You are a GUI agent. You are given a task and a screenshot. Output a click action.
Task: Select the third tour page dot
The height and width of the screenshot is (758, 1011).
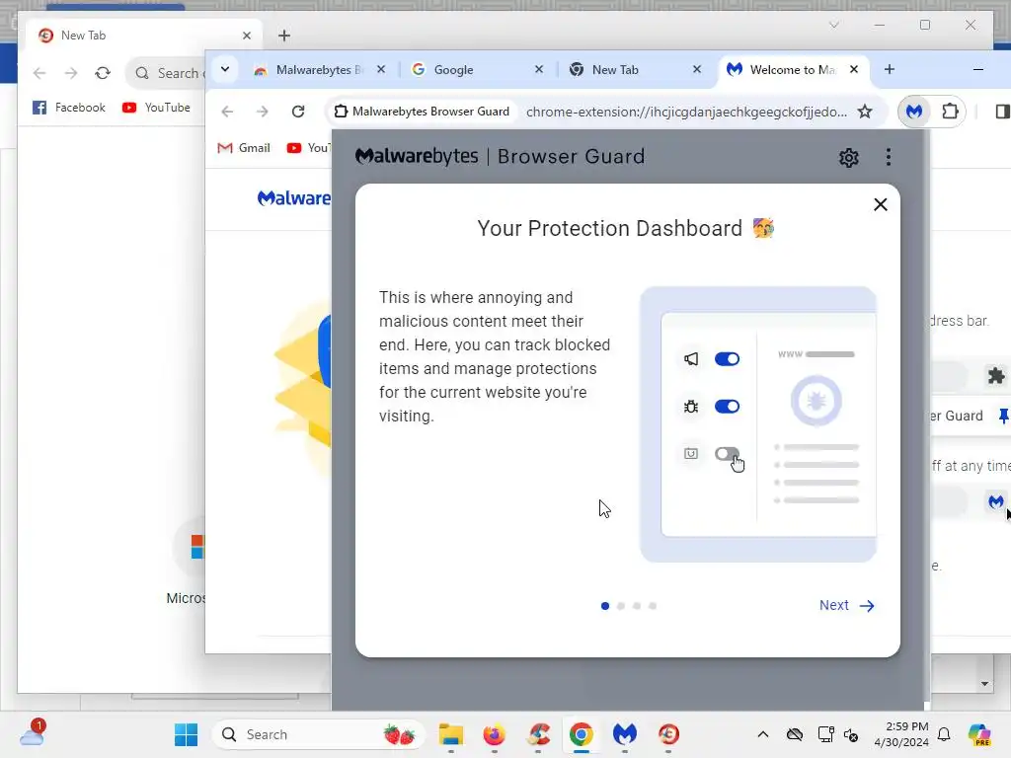[637, 606]
